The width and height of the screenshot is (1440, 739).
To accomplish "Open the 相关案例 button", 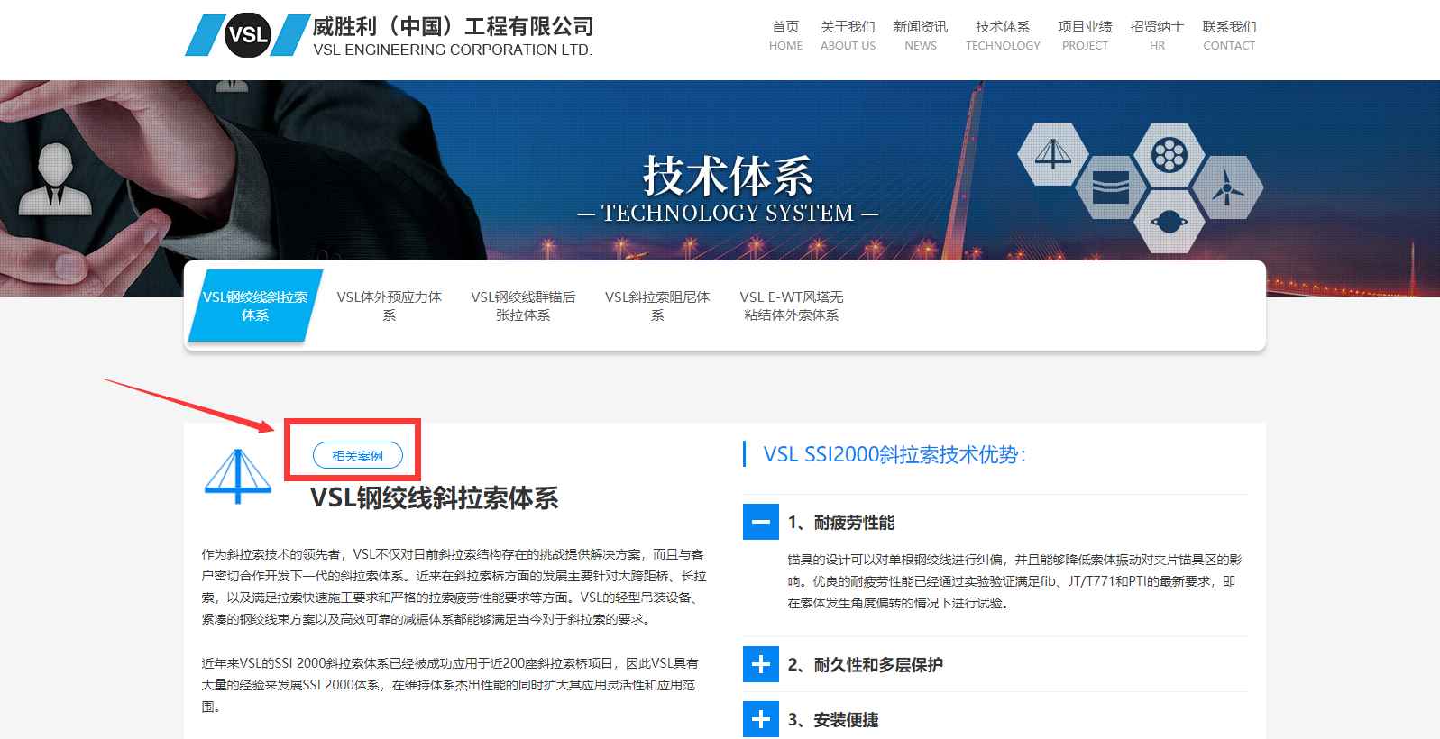I will (x=357, y=455).
